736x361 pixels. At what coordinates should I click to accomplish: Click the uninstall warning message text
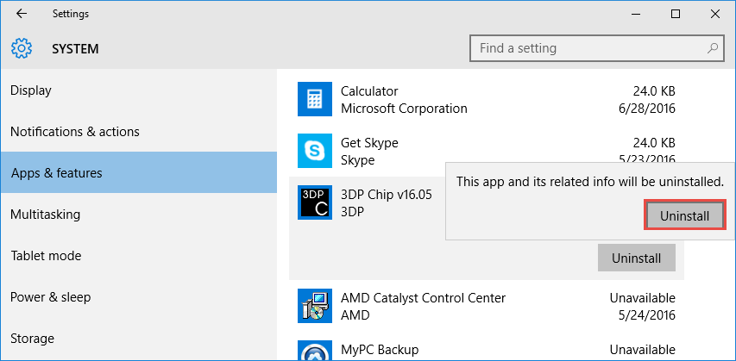tap(590, 182)
